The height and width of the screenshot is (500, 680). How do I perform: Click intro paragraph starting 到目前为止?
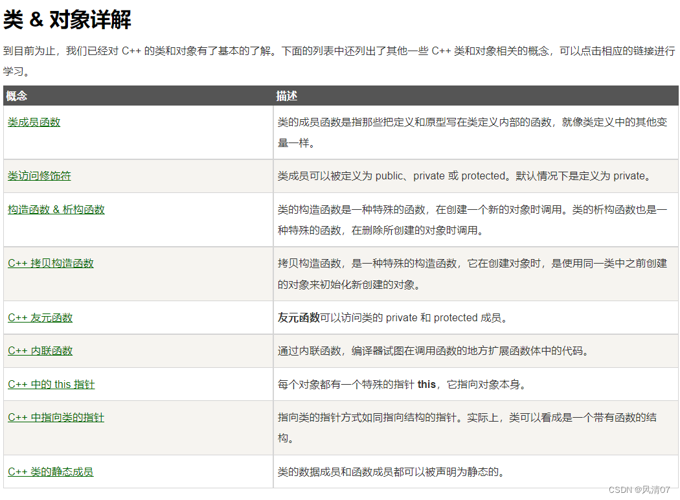[x=339, y=61]
